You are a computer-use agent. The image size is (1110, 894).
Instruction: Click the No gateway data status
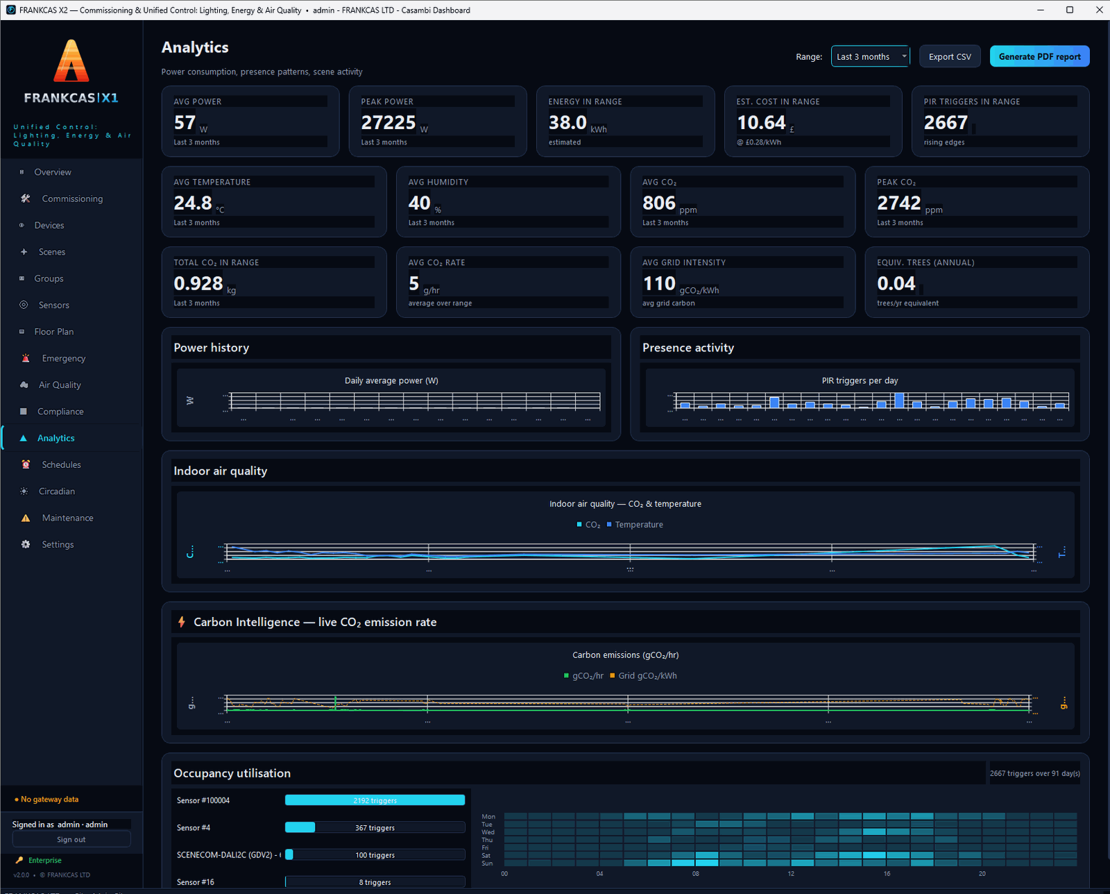[x=46, y=800]
